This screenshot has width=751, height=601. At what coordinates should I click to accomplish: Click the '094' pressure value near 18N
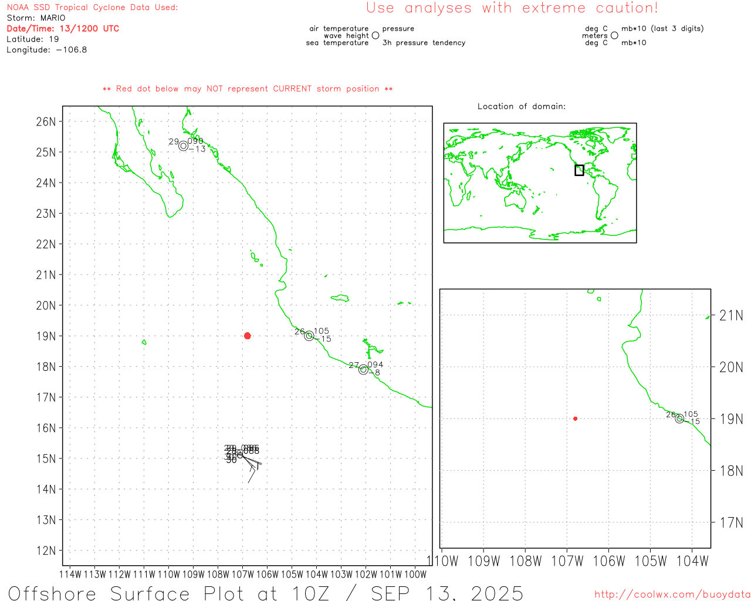coord(375,364)
